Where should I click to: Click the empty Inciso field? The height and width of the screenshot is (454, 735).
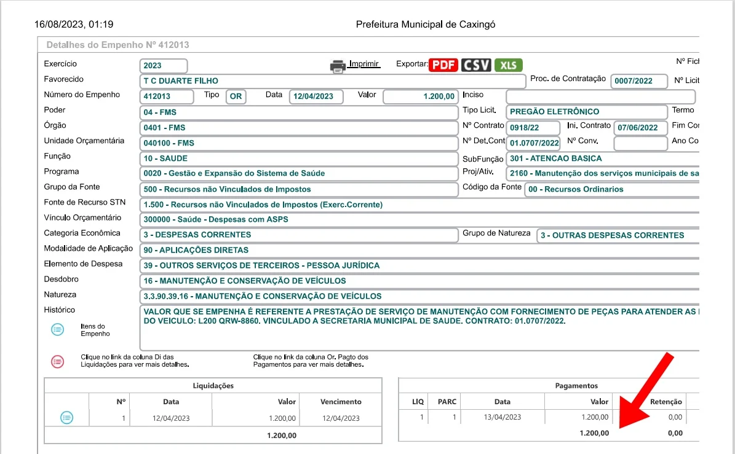point(601,96)
